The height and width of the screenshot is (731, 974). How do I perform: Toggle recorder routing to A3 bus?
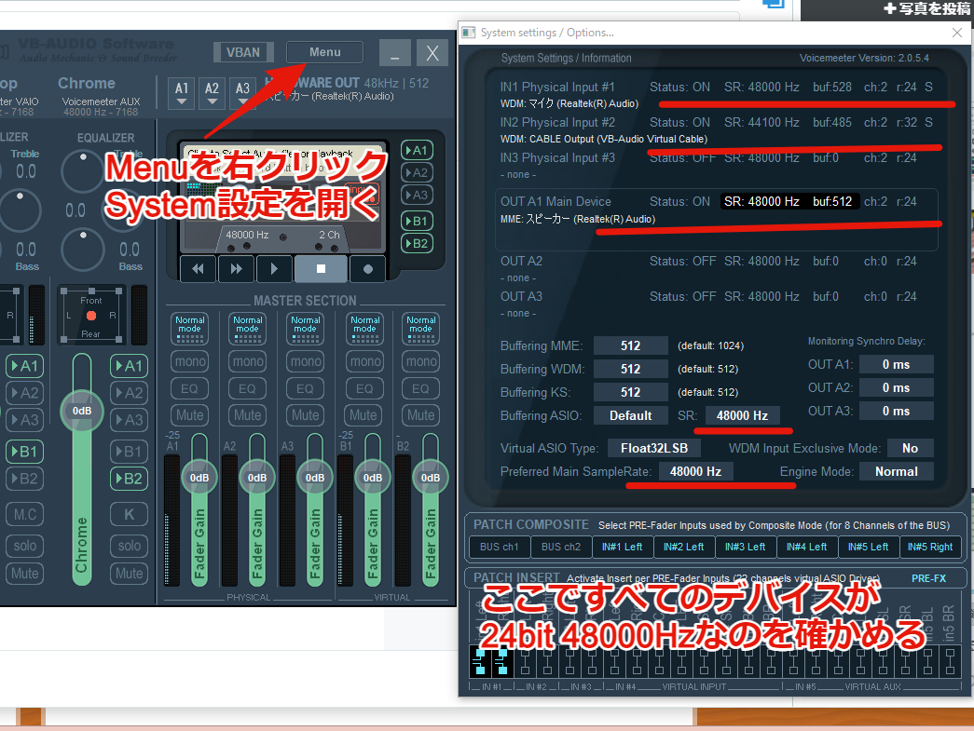[x=417, y=195]
